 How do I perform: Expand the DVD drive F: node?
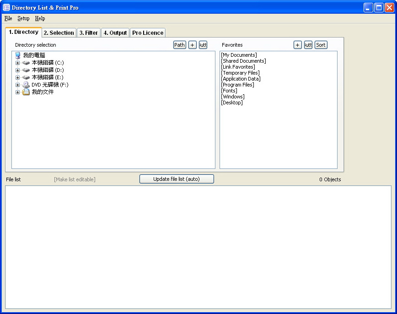click(18, 85)
